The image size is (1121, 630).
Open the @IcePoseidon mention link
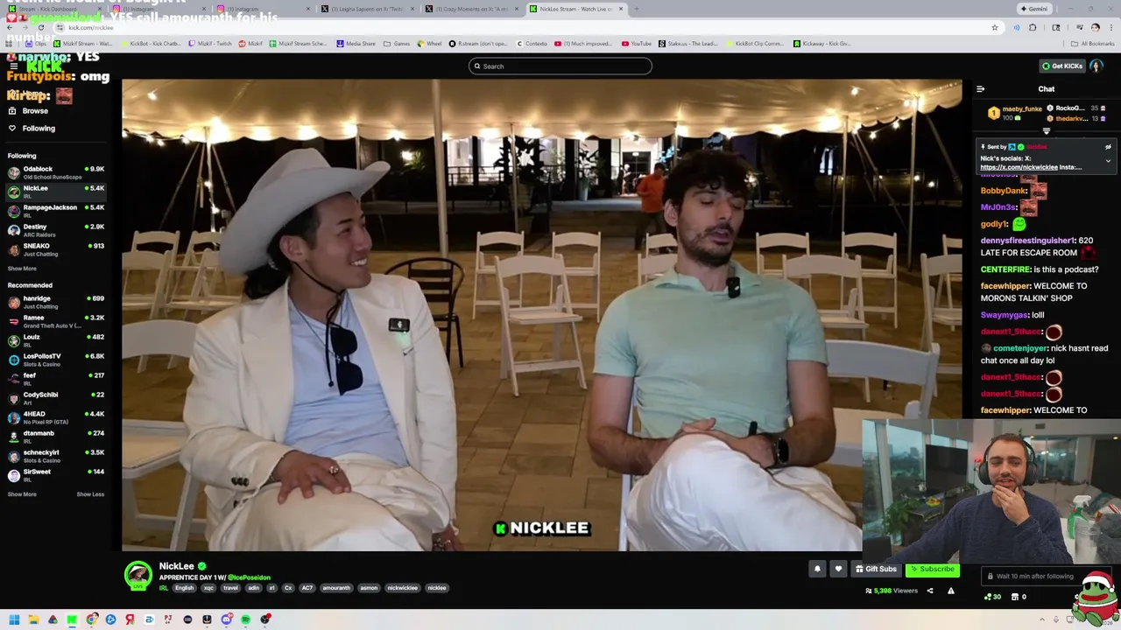[x=249, y=577]
